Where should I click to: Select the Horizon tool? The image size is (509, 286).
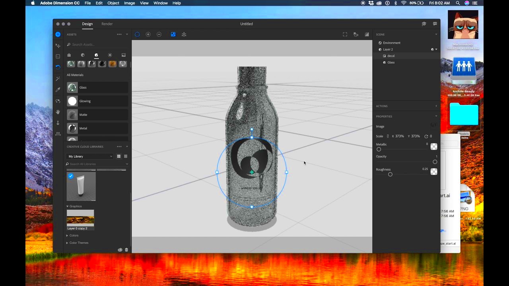tap(58, 134)
